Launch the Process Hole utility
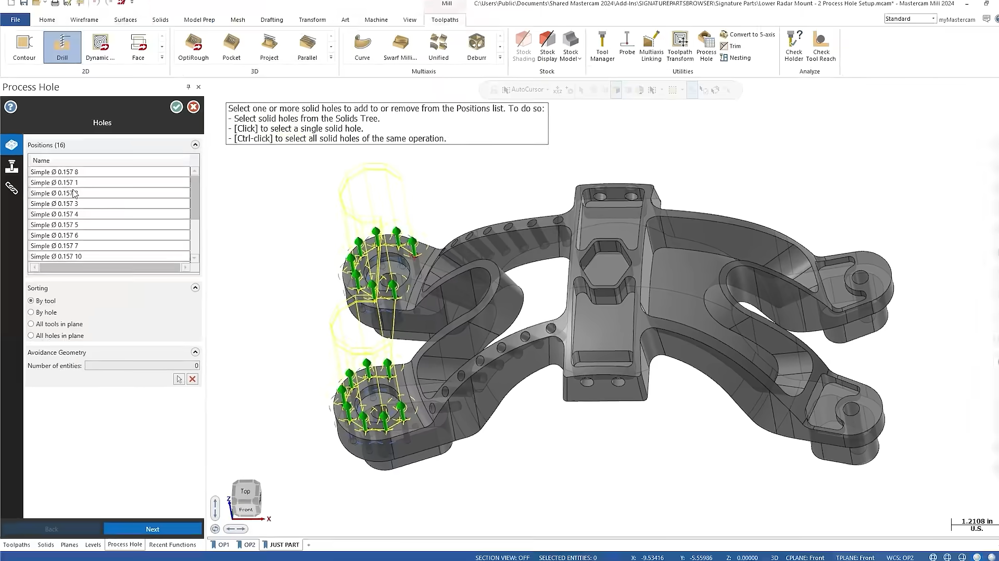Viewport: 999px width, 561px height. point(706,47)
